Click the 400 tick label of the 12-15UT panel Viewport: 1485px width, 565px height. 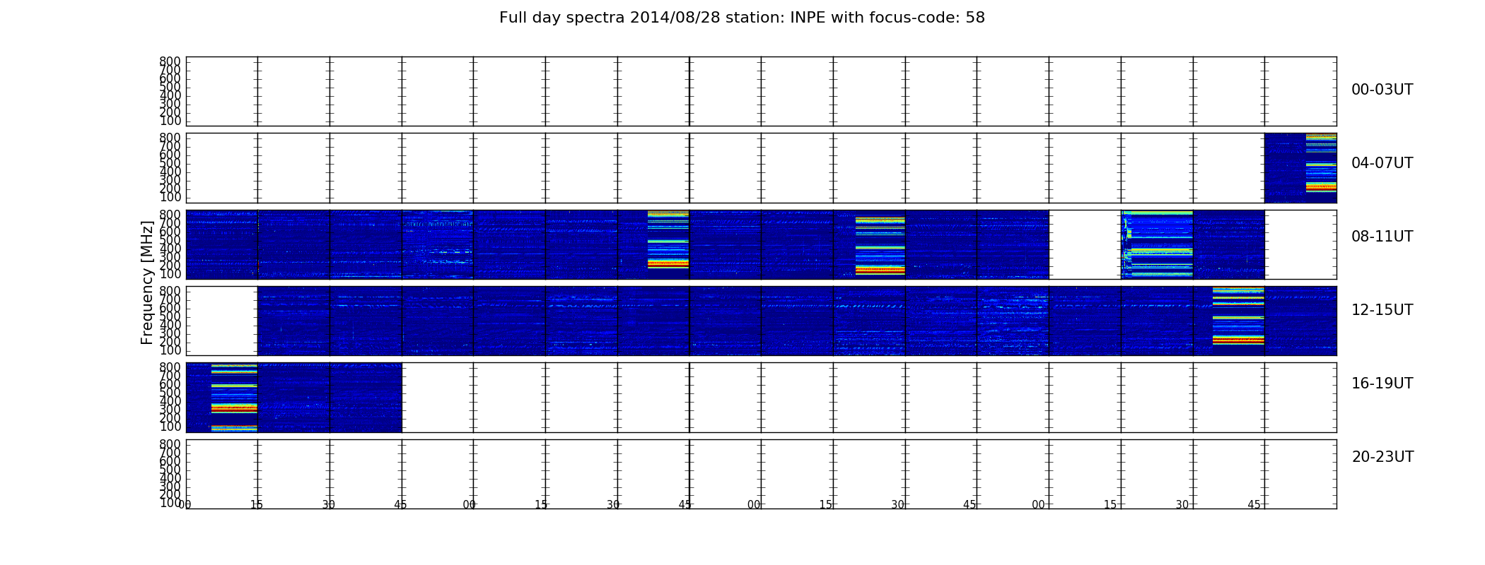[170, 324]
